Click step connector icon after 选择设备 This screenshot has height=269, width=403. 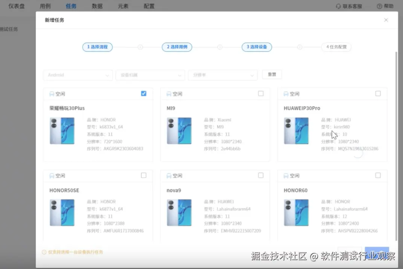click(x=300, y=47)
